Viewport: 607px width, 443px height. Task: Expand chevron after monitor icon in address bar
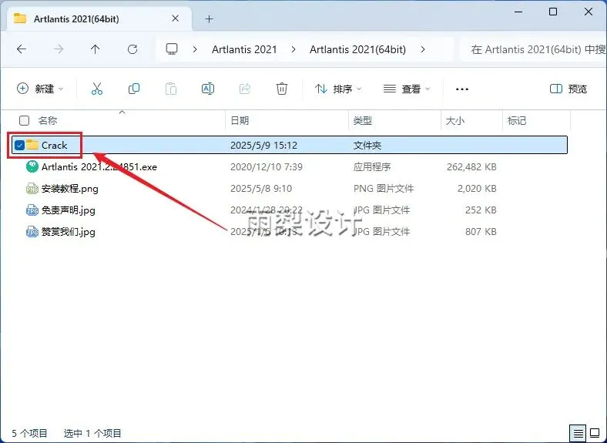195,49
